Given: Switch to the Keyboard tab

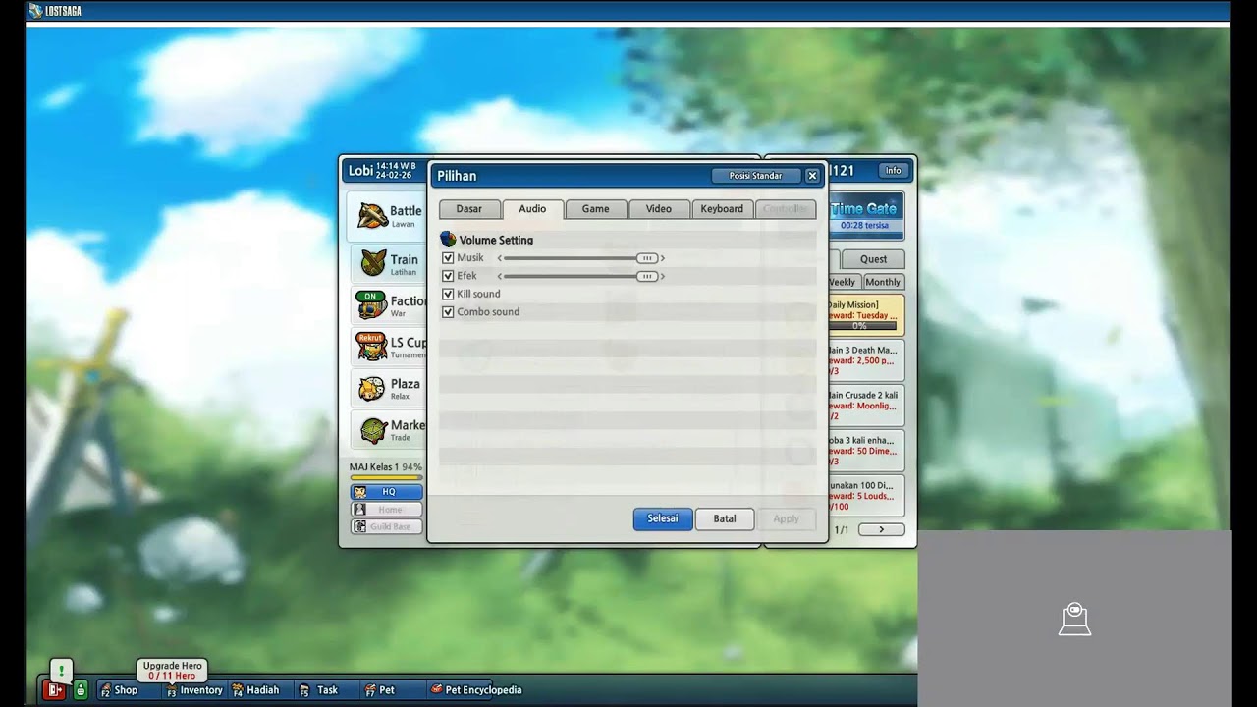Looking at the screenshot, I should click(722, 209).
